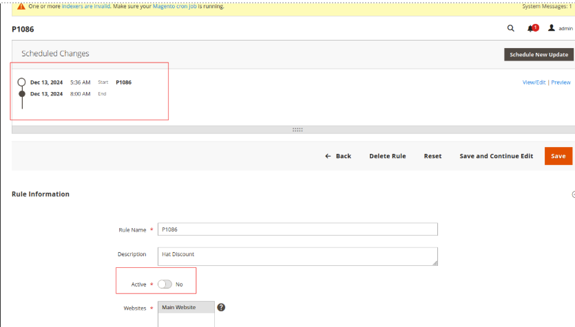Click the orange Save button

558,156
